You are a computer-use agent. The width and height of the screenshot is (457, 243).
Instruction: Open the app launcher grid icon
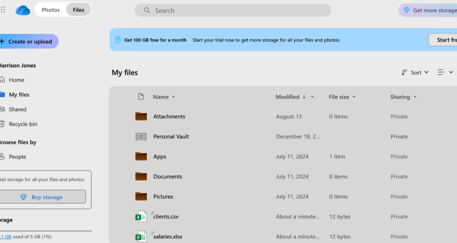click(x=3, y=10)
